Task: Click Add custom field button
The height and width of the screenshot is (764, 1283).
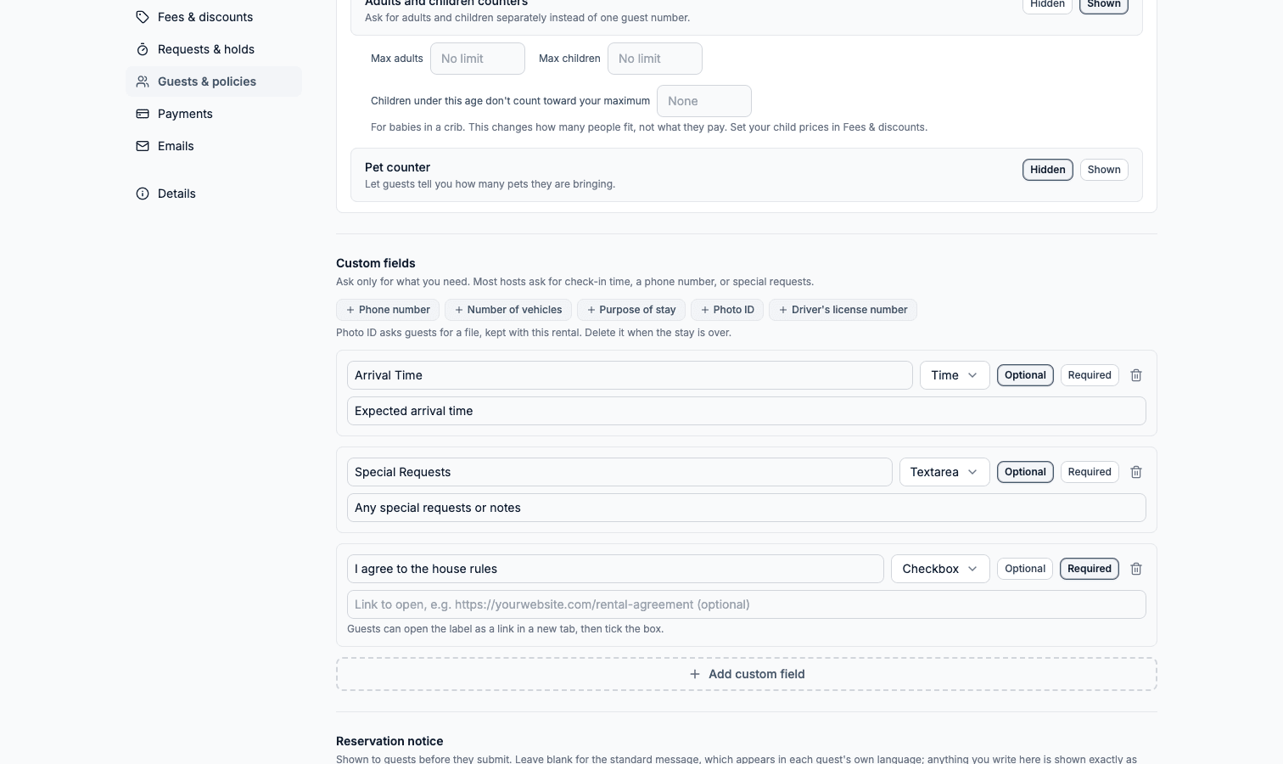Action: (x=747, y=674)
